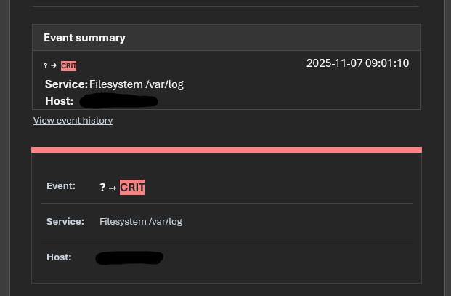
Task: Click the bold Host label in summary
Action: [59, 100]
